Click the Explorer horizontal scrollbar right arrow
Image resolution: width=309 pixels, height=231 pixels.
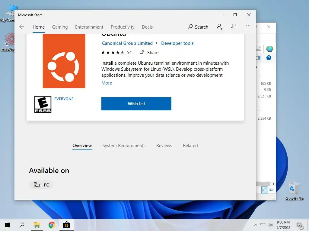[x=273, y=184]
